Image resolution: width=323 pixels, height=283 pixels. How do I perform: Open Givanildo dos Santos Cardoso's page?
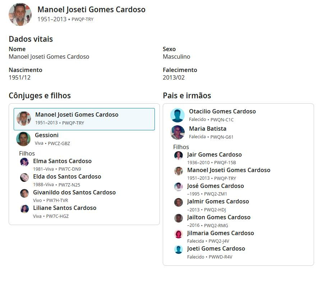74,192
